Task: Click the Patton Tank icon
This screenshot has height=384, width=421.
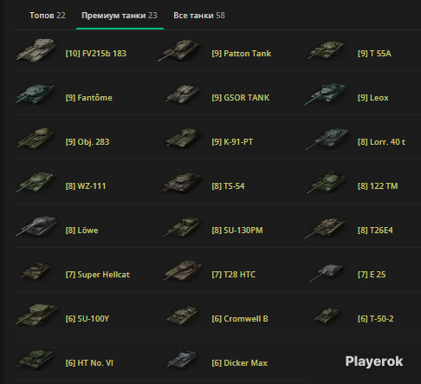Action: click(179, 50)
